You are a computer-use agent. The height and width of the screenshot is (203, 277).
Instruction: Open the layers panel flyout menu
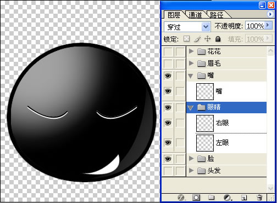click(x=270, y=14)
